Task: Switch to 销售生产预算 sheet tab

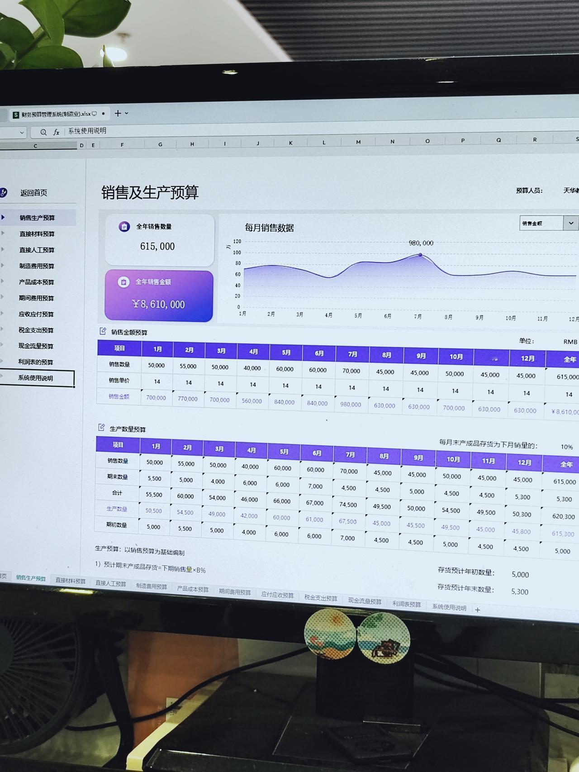Action: [31, 578]
